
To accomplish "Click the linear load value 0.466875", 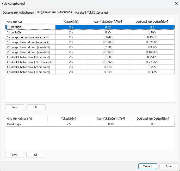I will pyautogui.click(x=152, y=52).
